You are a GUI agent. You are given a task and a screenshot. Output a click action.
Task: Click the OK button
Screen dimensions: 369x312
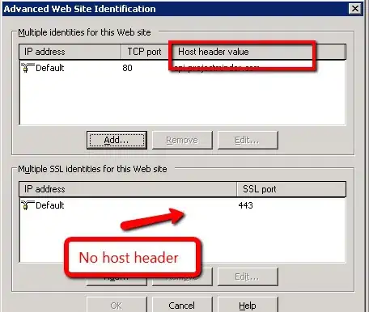pyautogui.click(x=117, y=305)
